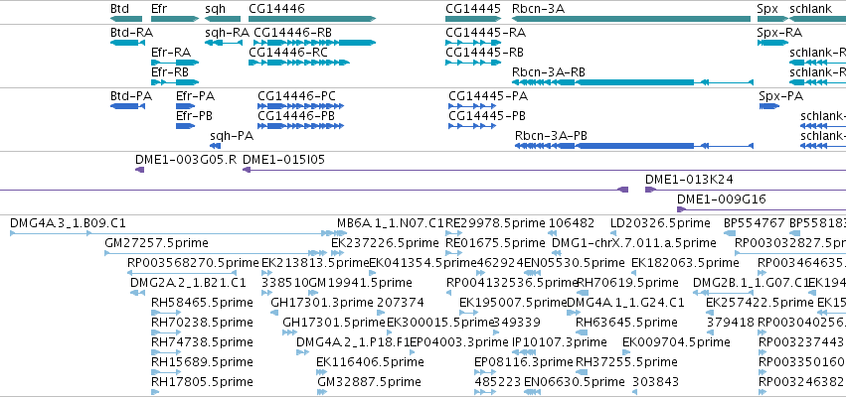
Task: Select the 'EK195007.5prime' EST label
Action: coord(513,305)
